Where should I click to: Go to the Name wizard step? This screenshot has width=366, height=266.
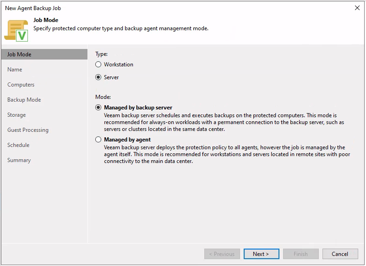pyautogui.click(x=15, y=70)
